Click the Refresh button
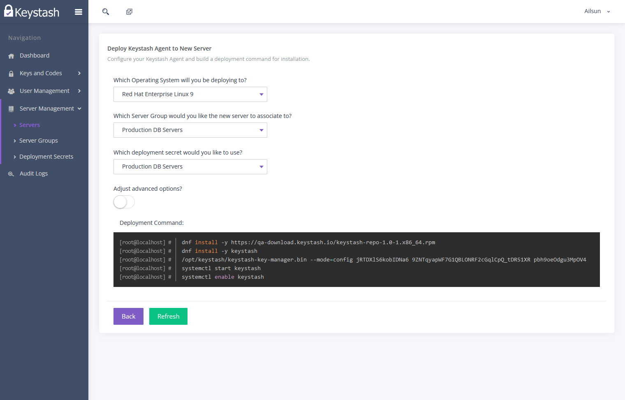 168,316
